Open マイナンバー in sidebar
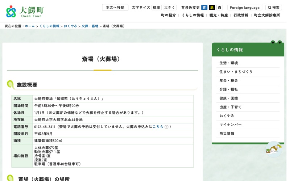Screen dimensions: 290x181 click(x=248, y=125)
